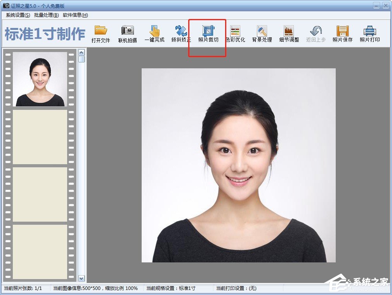
Task: Select the first portrait thumbnail in filmstrip
Action: [40, 79]
